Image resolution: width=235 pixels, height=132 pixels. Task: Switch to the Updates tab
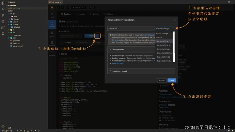click(x=108, y=14)
